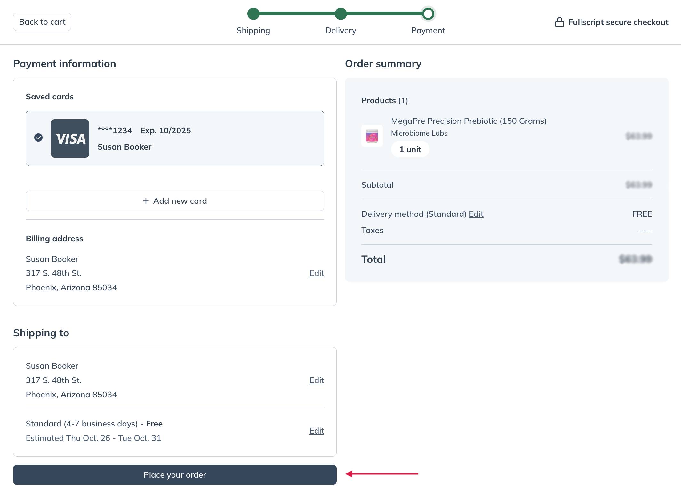
Task: Edit the shipping address
Action: point(316,380)
